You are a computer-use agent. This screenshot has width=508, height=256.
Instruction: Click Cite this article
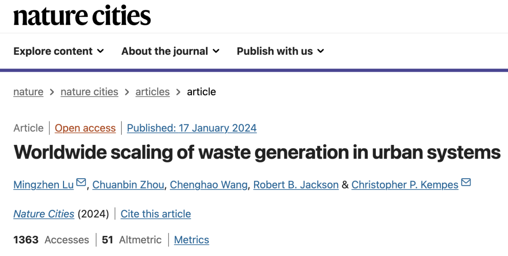click(156, 214)
